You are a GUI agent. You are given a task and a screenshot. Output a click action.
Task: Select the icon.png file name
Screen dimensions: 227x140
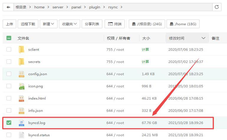point(36,86)
